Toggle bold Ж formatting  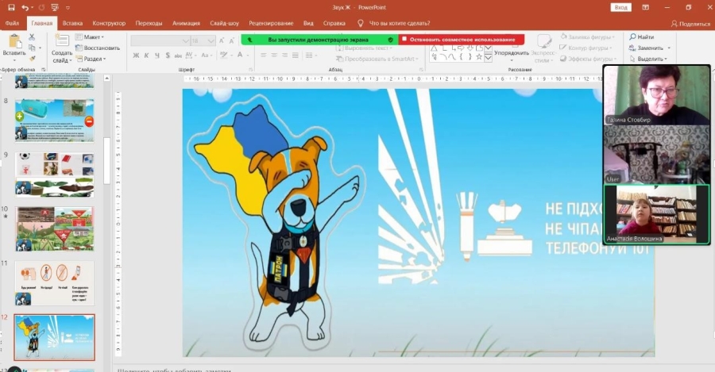136,56
